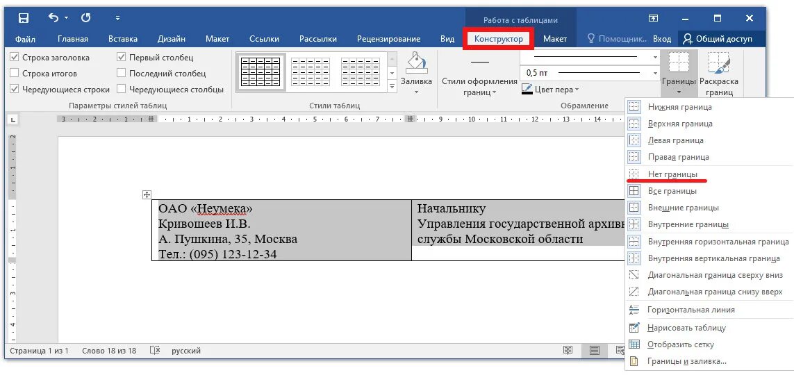794x375 pixels.
Task: Click Страница 1 из 1 in status bar
Action: 39,351
